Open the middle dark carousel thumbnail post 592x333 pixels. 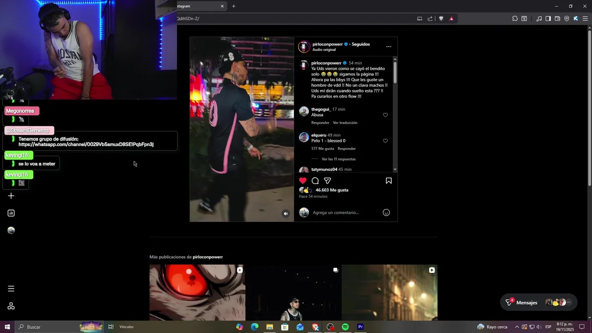click(x=294, y=292)
